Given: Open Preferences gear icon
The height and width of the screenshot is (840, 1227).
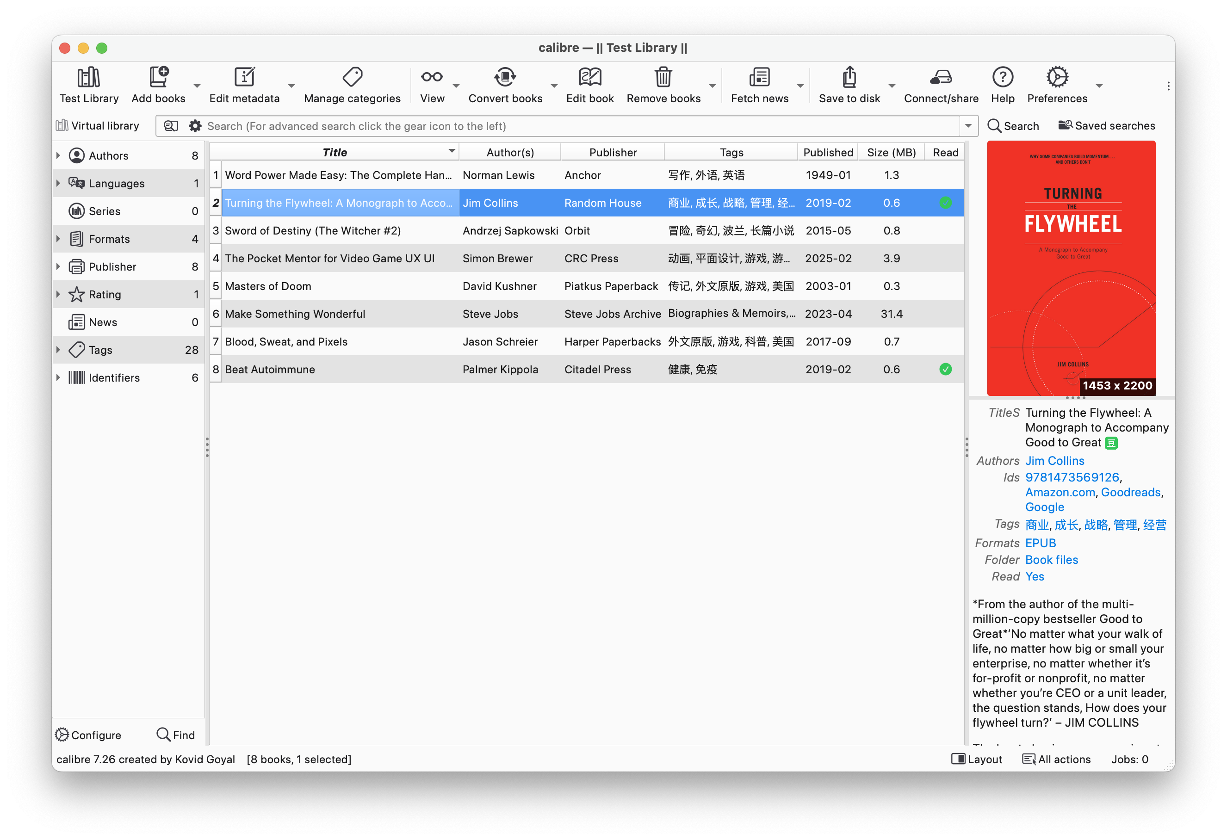Looking at the screenshot, I should [x=1057, y=78].
